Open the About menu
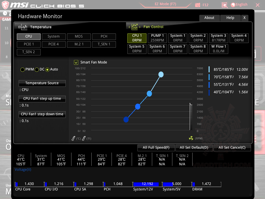265x199 pixels. [x=209, y=18]
